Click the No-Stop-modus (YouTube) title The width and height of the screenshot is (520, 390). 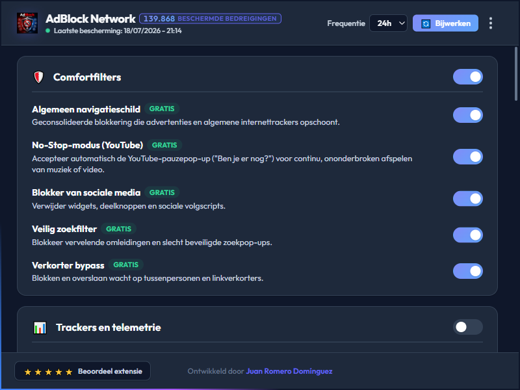pyautogui.click(x=88, y=145)
